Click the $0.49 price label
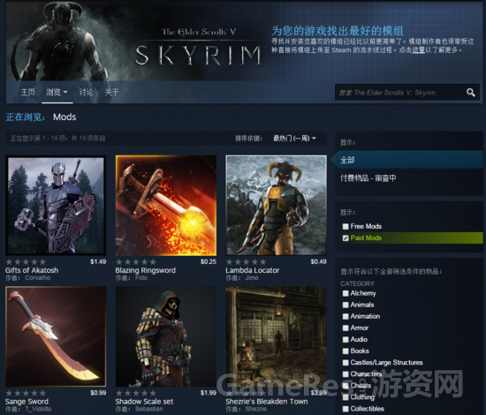The image size is (486, 415). (x=319, y=261)
